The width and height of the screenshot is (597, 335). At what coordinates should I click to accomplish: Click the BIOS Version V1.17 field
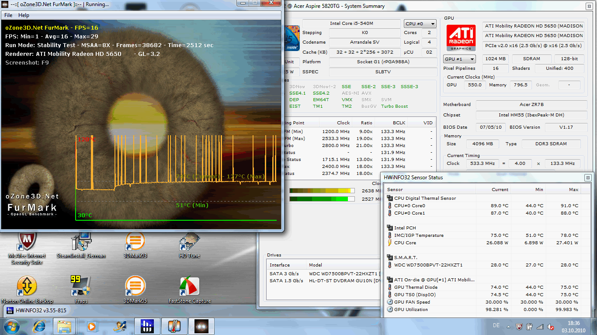coord(566,127)
